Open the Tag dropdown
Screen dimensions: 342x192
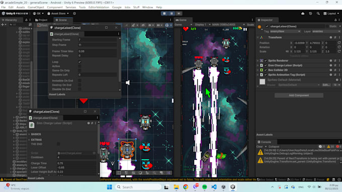coord(285,31)
